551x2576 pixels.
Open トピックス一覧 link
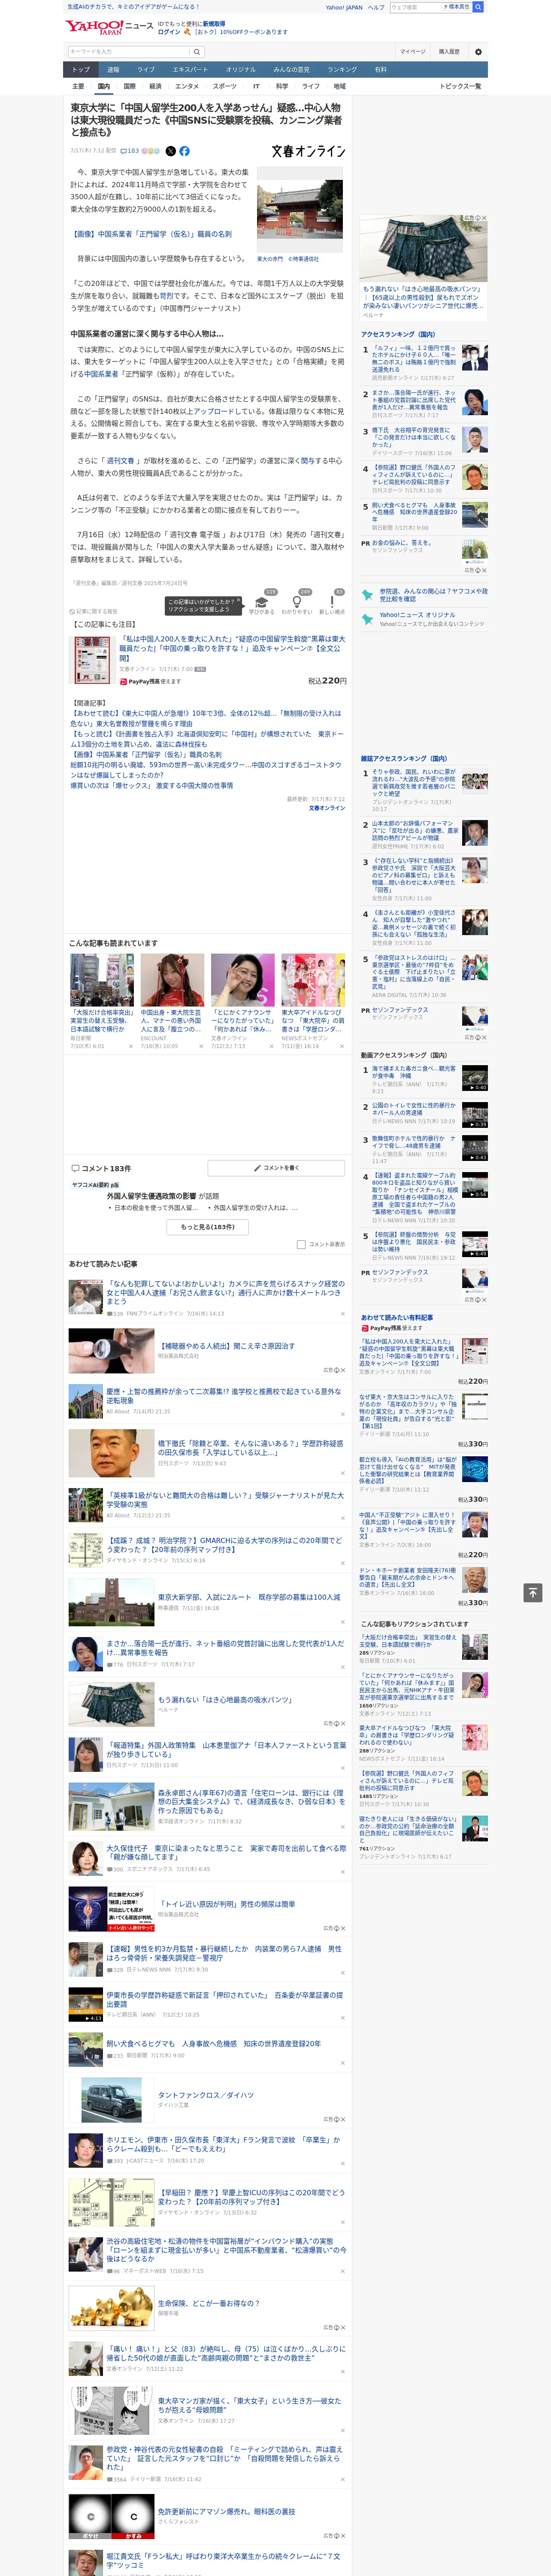[x=460, y=86]
